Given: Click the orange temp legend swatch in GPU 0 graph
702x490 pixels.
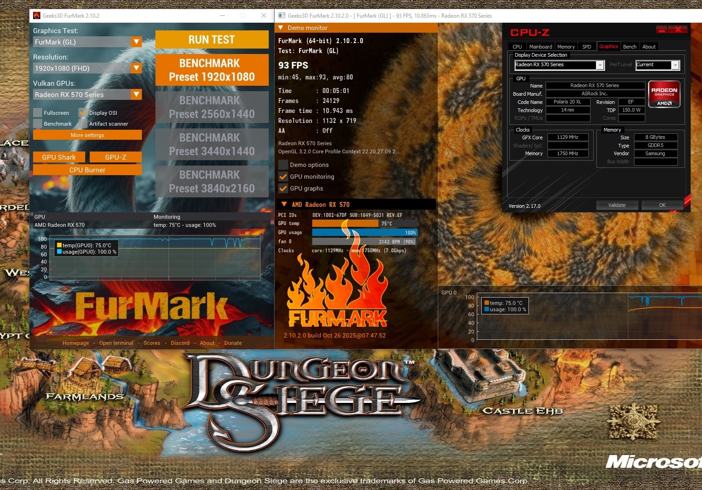Looking at the screenshot, I should click(486, 303).
